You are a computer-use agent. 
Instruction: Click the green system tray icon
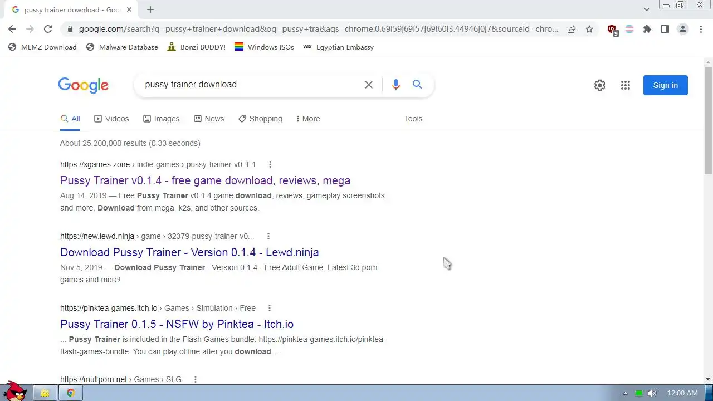(639, 393)
